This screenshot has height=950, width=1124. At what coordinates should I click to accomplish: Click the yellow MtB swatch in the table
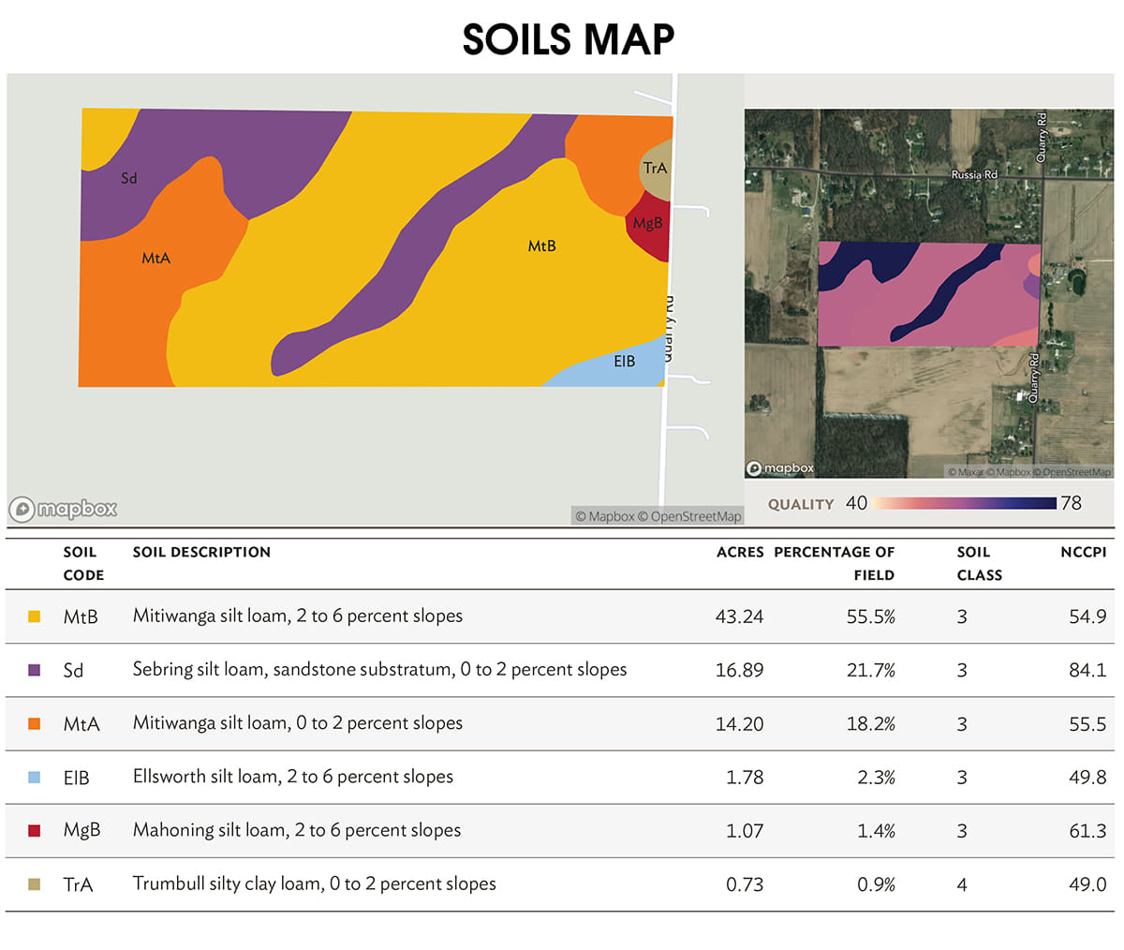coord(35,616)
